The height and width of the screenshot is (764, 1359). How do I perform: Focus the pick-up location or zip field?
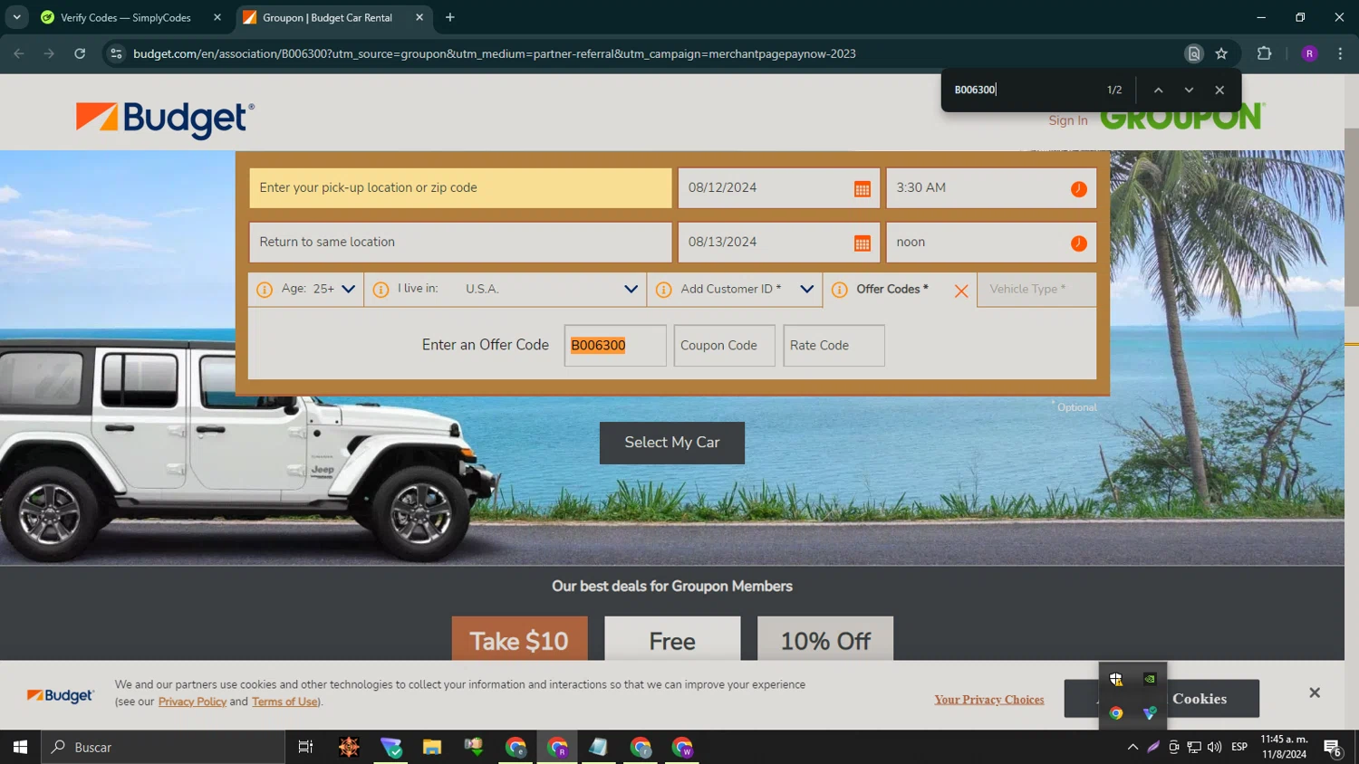[460, 188]
